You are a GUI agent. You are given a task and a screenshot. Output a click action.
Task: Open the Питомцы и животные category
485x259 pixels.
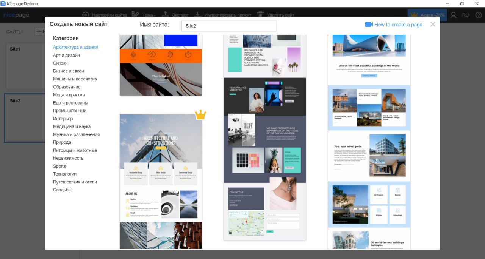click(75, 150)
